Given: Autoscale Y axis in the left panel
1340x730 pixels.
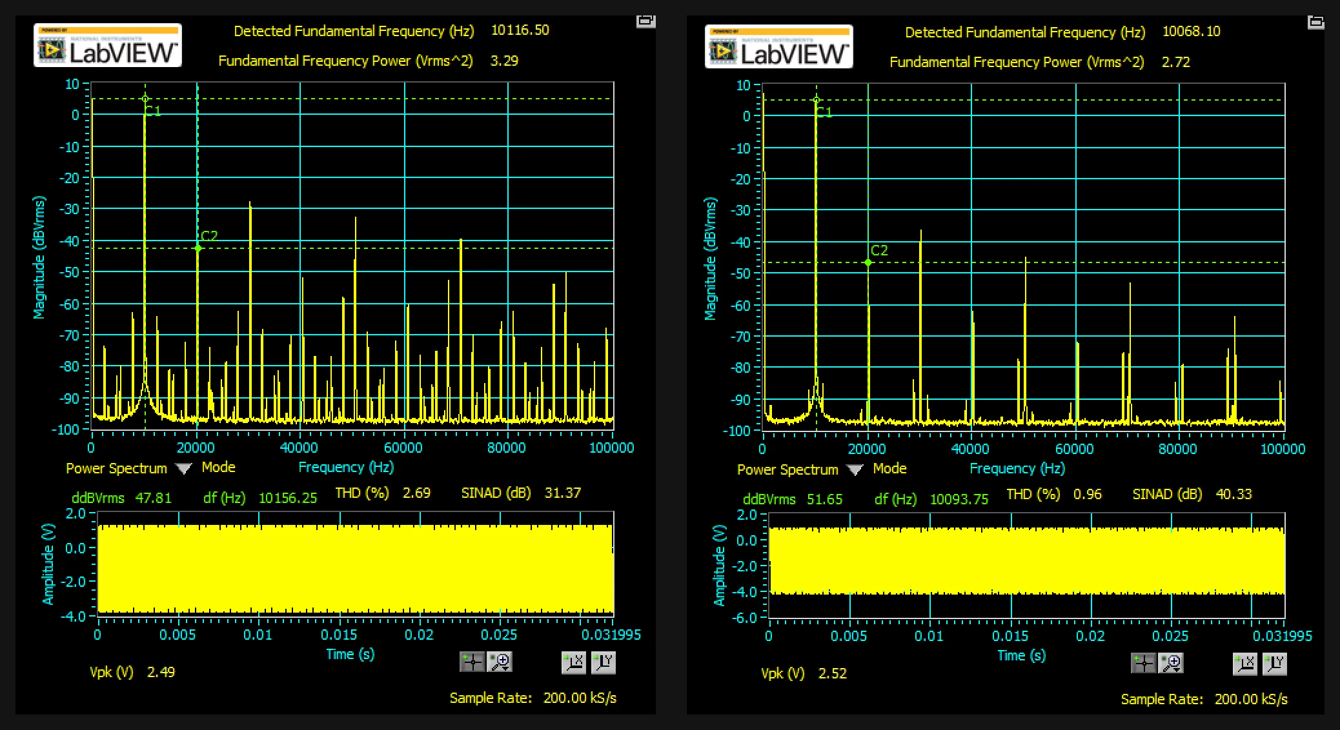Looking at the screenshot, I should (x=603, y=662).
